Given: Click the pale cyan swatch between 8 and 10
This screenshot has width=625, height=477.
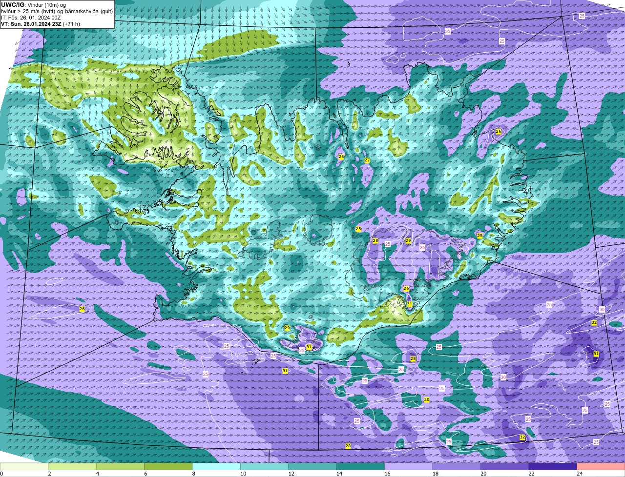Looking at the screenshot, I should click(217, 466).
